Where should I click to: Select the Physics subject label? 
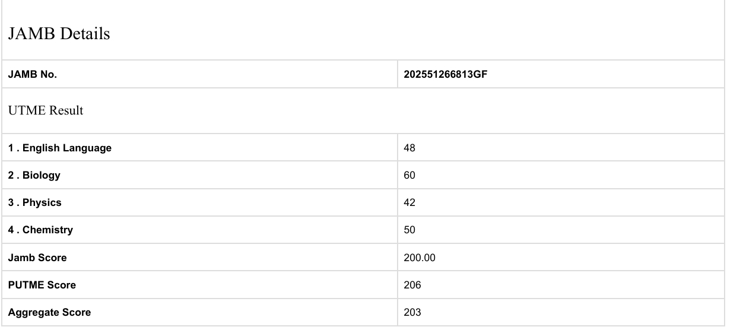pyautogui.click(x=35, y=202)
